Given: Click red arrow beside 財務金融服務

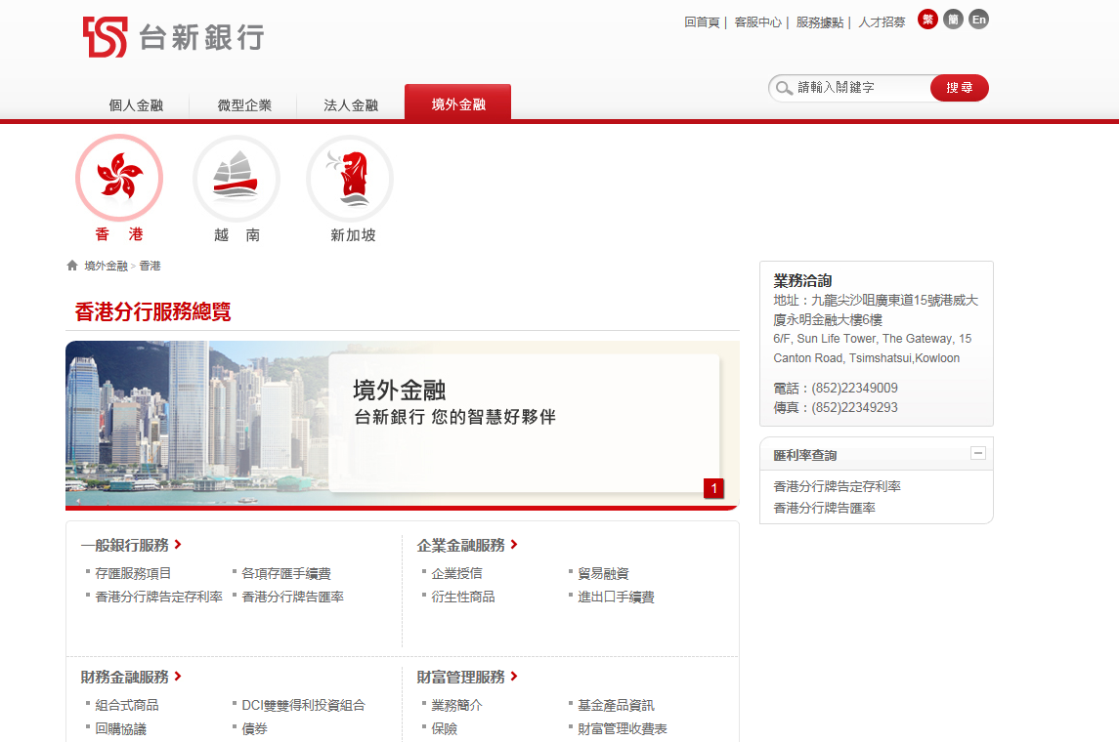Looking at the screenshot, I should tap(178, 677).
